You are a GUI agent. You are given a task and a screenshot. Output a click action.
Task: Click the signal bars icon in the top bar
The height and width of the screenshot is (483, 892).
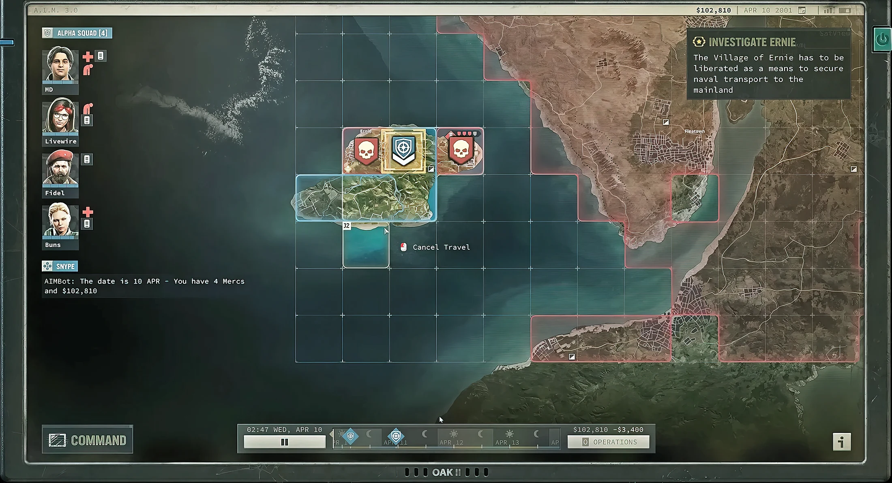(829, 11)
